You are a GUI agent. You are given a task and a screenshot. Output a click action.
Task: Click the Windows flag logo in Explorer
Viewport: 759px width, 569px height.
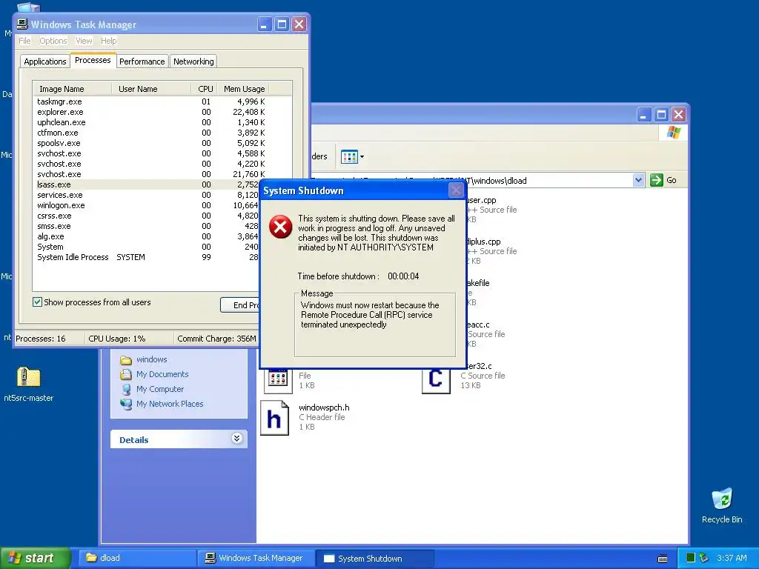[673, 133]
